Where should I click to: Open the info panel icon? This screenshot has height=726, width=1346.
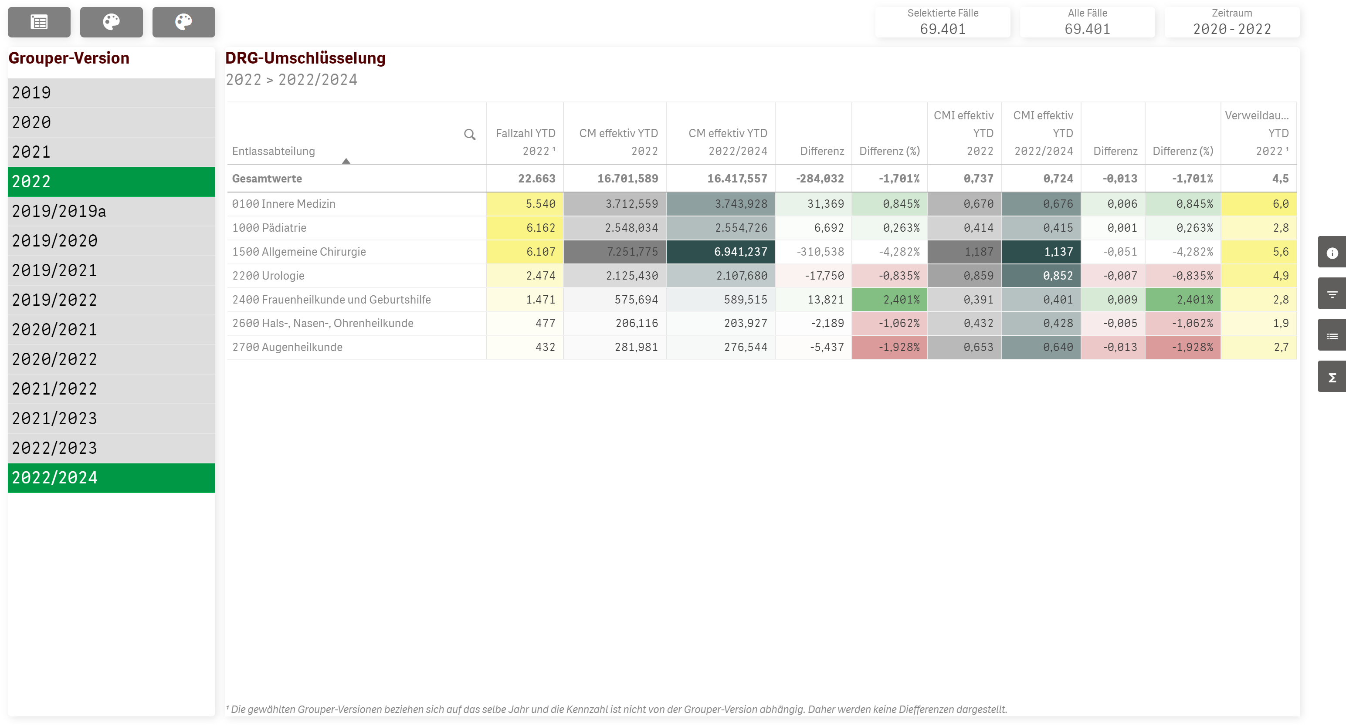[x=1332, y=253]
